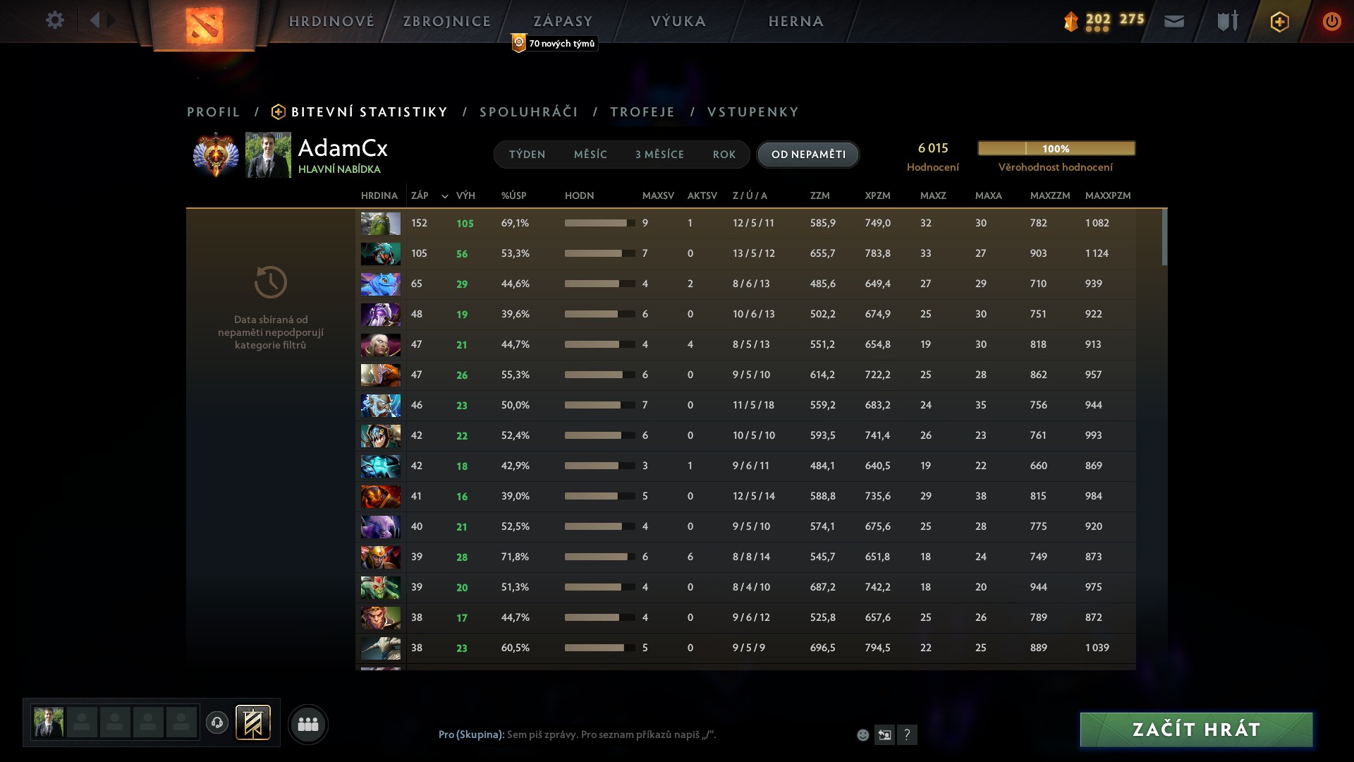Click the ZAČÍT HRÁT button
This screenshot has height=762, width=1354.
(x=1196, y=730)
